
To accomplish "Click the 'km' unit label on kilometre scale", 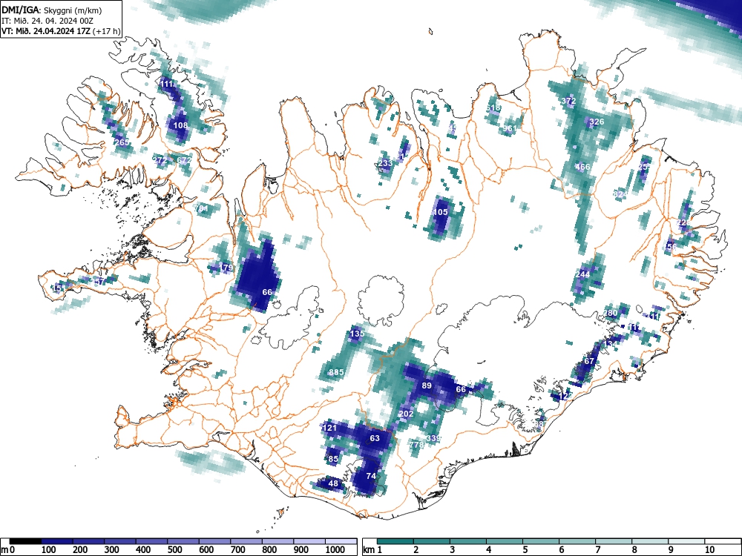I will click(369, 550).
